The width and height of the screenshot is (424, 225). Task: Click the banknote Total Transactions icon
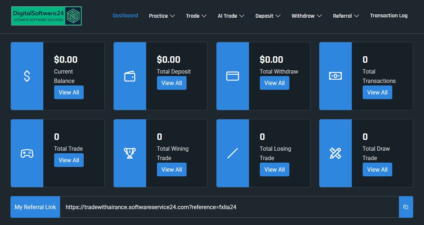(335, 76)
